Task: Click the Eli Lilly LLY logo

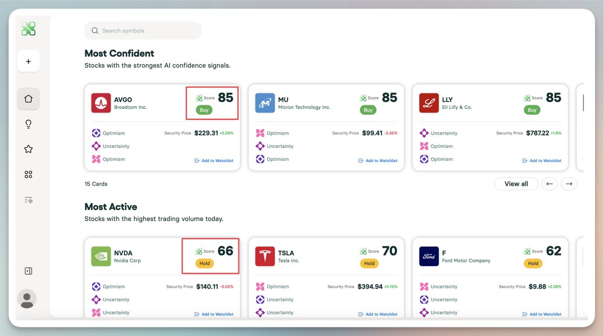Action: coord(429,103)
